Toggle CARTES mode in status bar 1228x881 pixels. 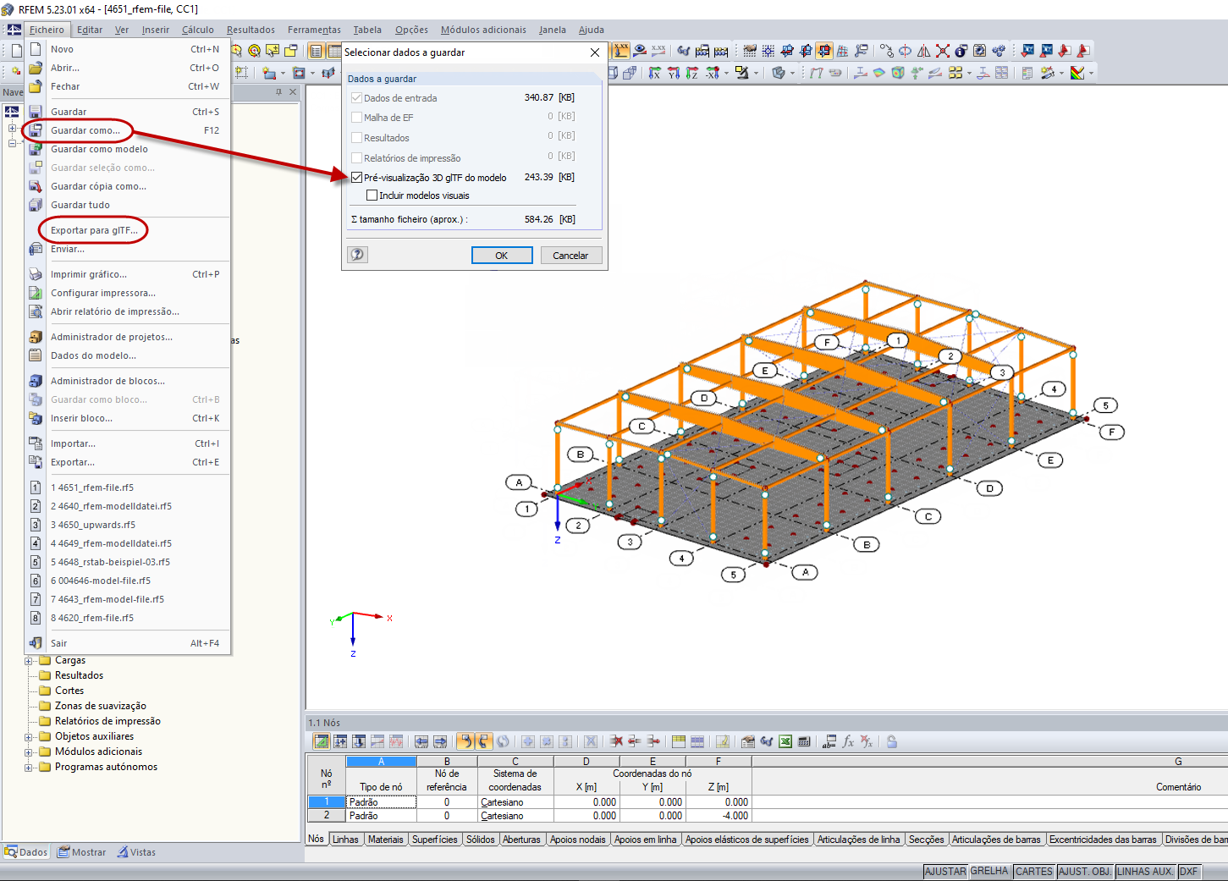point(1034,872)
